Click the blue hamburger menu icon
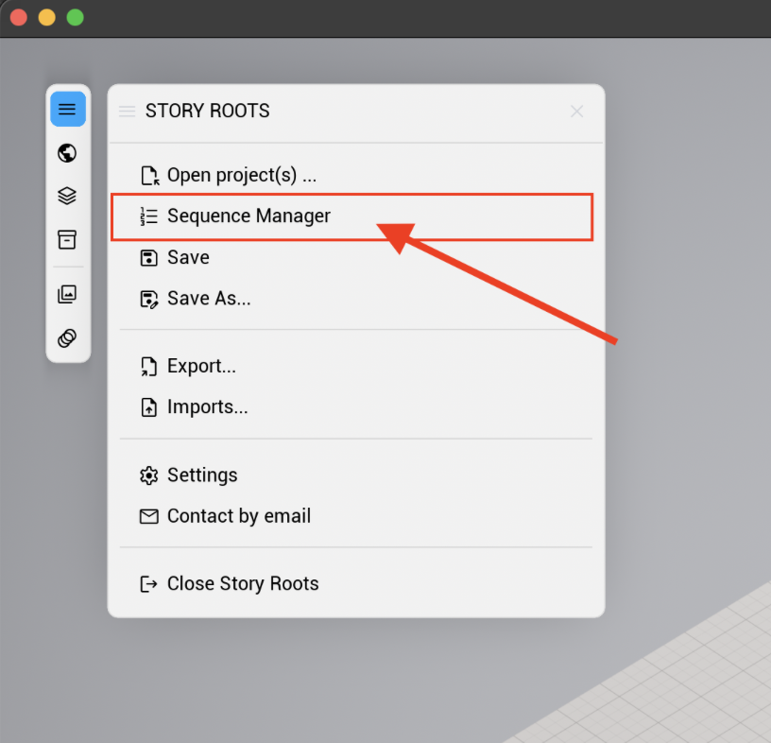The width and height of the screenshot is (771, 743). point(68,109)
